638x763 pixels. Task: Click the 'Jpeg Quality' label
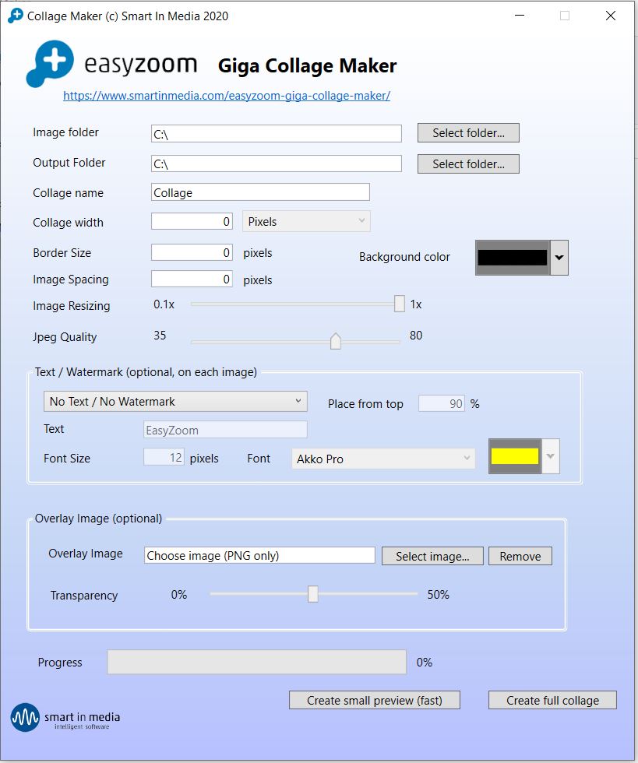(65, 336)
